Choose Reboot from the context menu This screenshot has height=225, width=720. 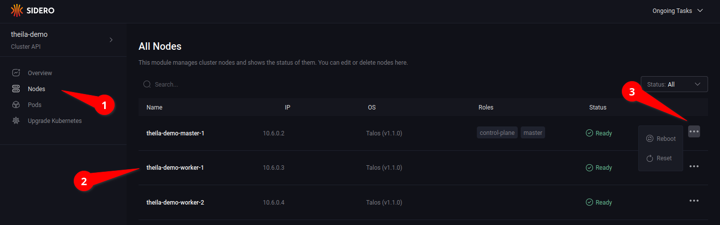661,139
